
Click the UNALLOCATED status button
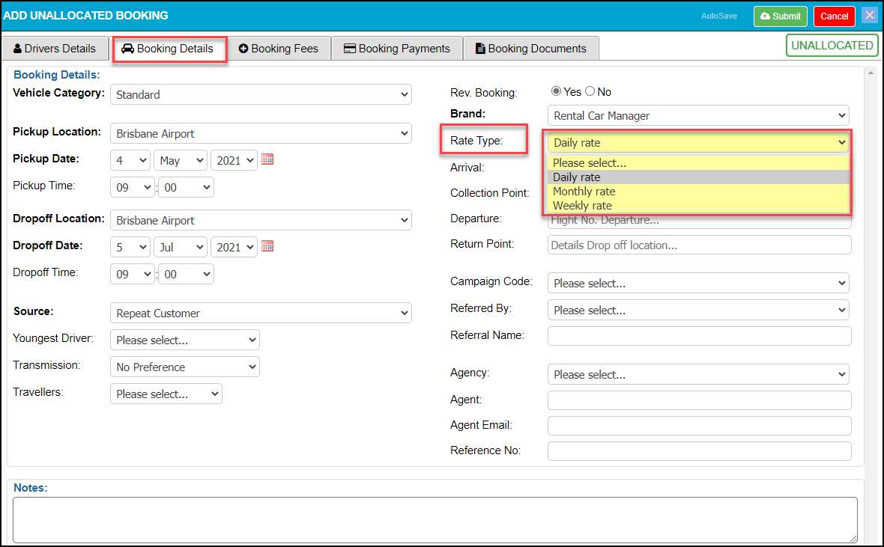(832, 46)
